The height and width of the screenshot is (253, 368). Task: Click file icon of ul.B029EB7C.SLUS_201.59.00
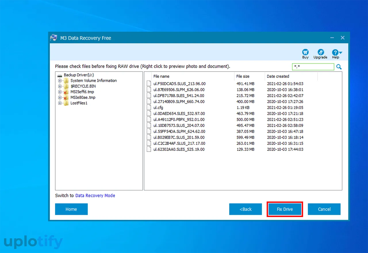[149, 137]
